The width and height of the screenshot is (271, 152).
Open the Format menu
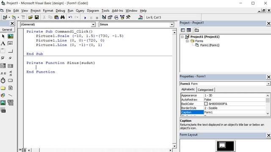pyautogui.click(x=48, y=11)
